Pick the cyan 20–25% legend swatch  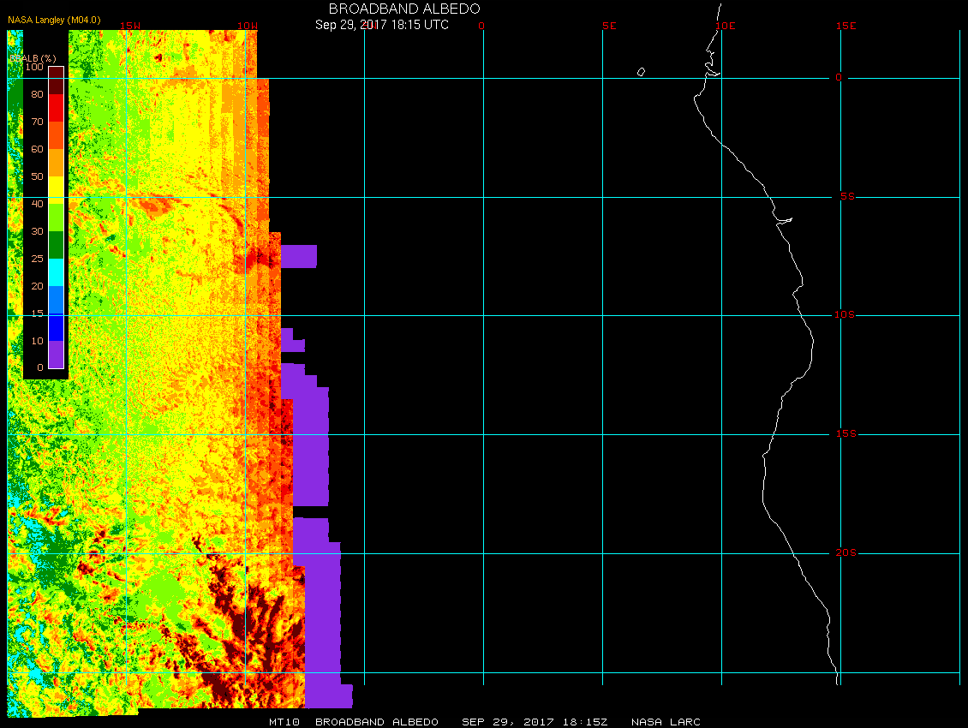(x=56, y=272)
